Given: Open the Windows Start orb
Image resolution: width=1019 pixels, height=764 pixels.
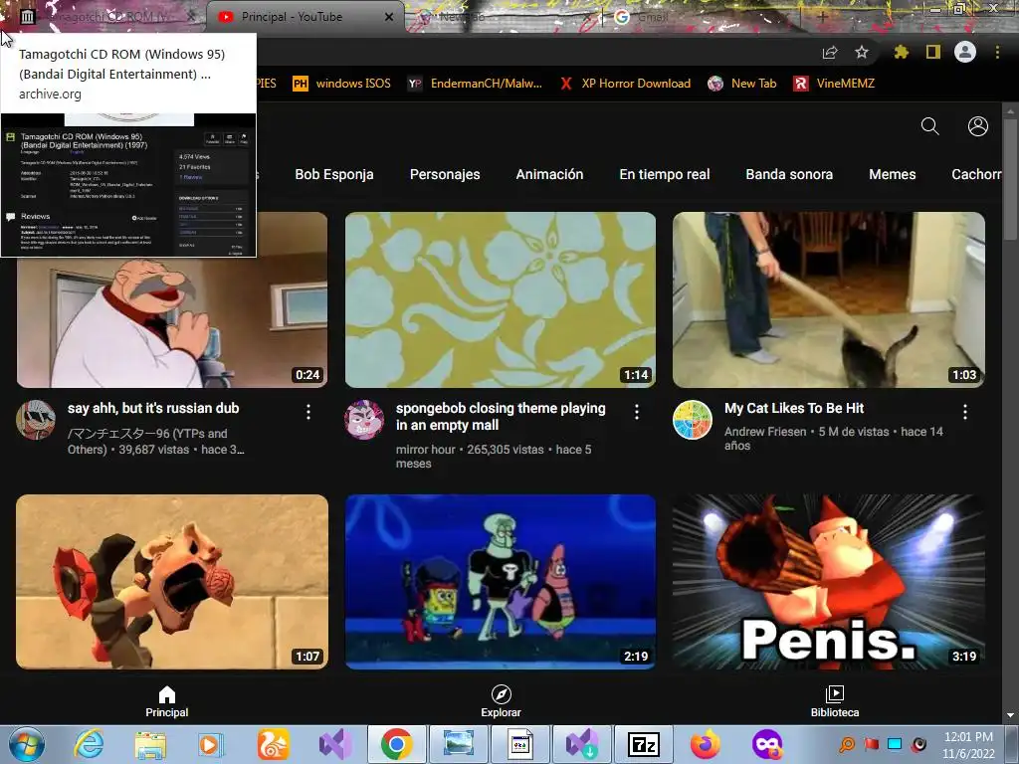Looking at the screenshot, I should tap(26, 744).
